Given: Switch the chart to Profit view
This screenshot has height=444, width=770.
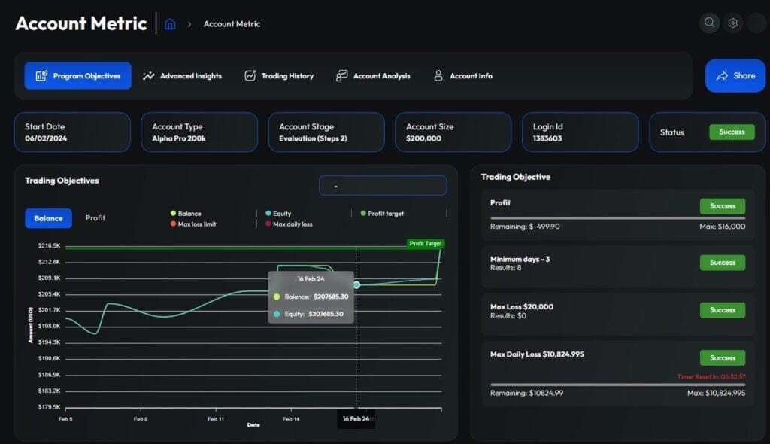Looking at the screenshot, I should click(x=95, y=218).
